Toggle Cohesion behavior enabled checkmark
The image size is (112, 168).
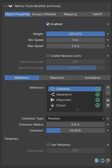[x=98, y=89]
